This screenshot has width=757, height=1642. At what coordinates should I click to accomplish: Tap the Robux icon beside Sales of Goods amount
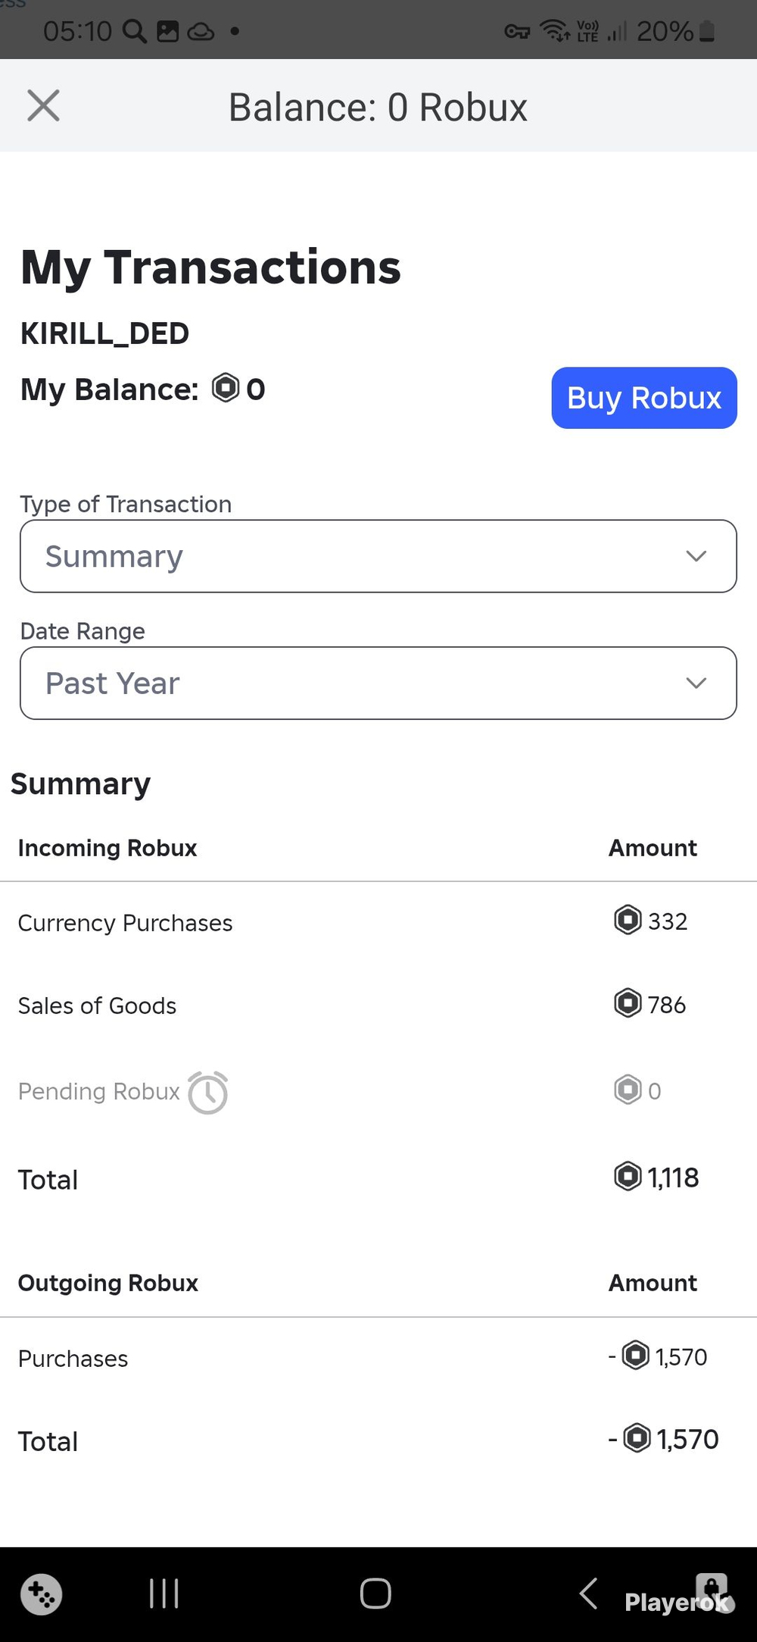(x=628, y=1004)
